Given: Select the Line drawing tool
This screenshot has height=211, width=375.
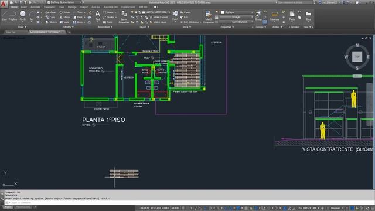Looking at the screenshot, I should click(x=4, y=16).
